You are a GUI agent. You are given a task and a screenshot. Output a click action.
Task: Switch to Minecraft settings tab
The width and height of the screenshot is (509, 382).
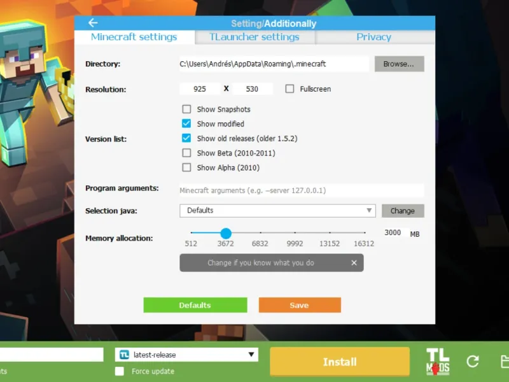(134, 37)
